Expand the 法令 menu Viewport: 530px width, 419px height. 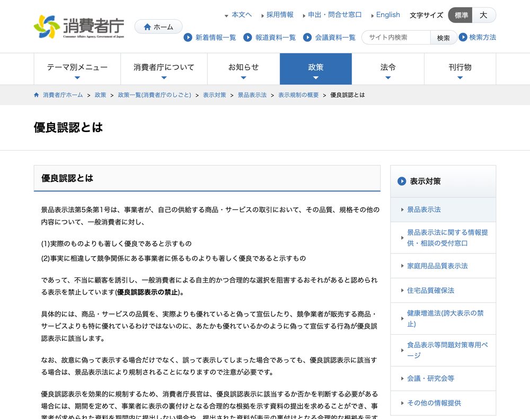[x=388, y=69]
